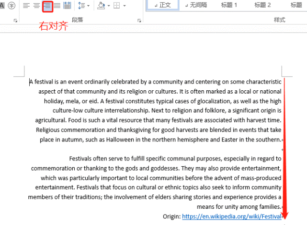The image size is (307, 225).
Task: Apply the 标题 1 style
Action: [229, 5]
